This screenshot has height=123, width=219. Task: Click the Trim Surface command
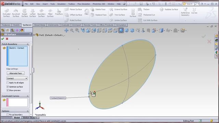[x=117, y=15]
